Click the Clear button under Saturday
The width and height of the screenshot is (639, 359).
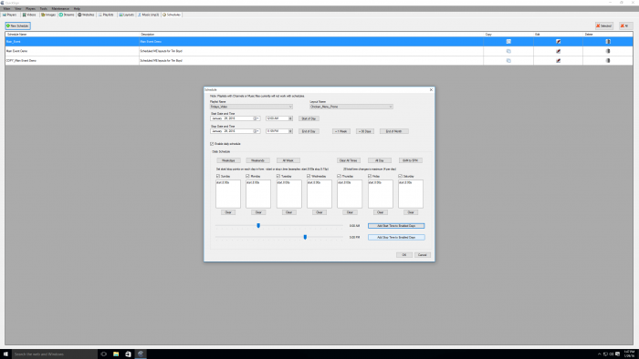tap(411, 212)
